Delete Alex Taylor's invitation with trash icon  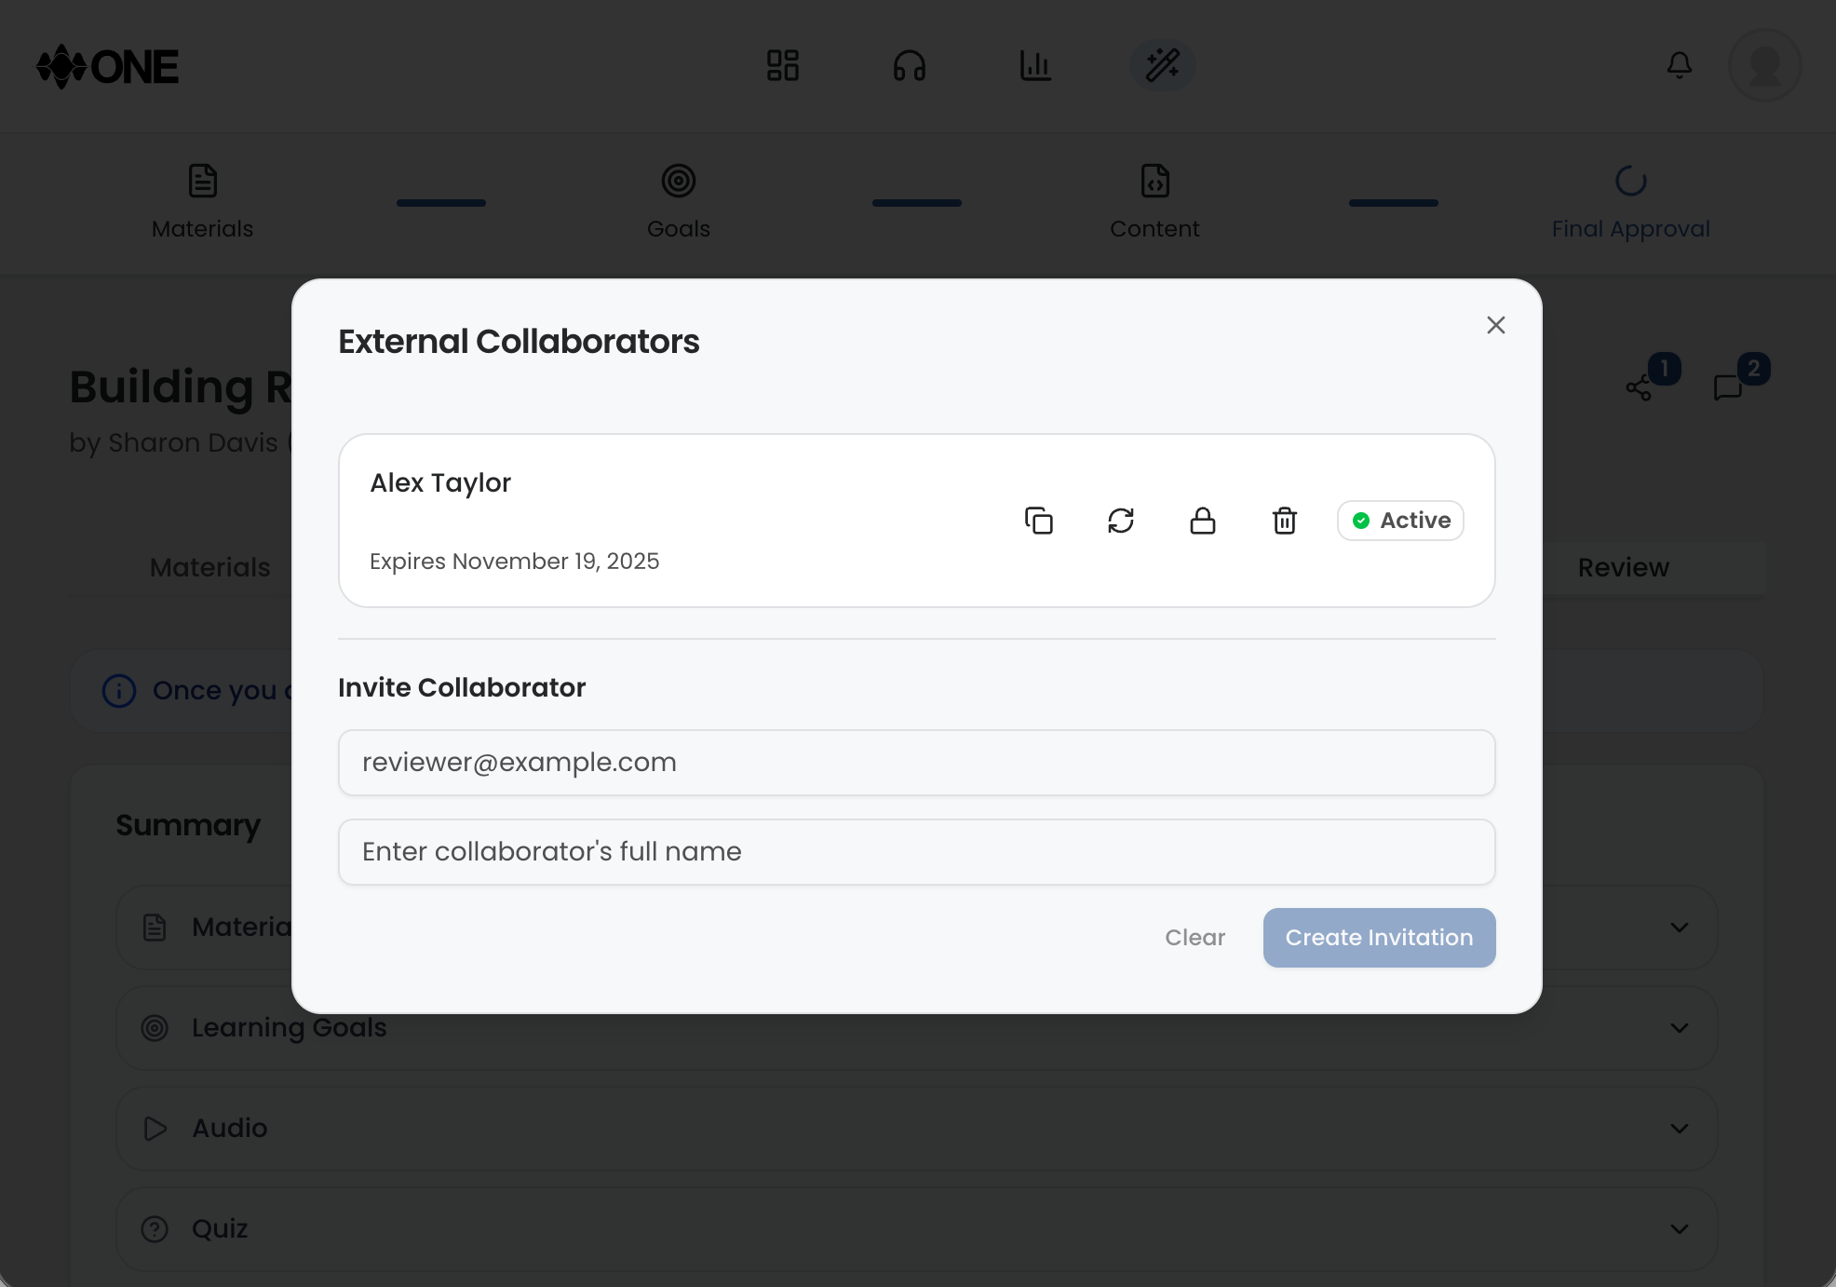pos(1285,521)
